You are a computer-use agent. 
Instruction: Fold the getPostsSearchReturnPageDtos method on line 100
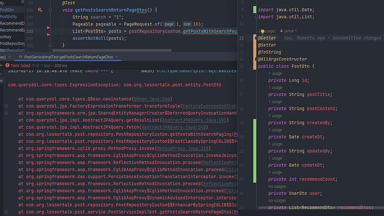click(x=50, y=10)
